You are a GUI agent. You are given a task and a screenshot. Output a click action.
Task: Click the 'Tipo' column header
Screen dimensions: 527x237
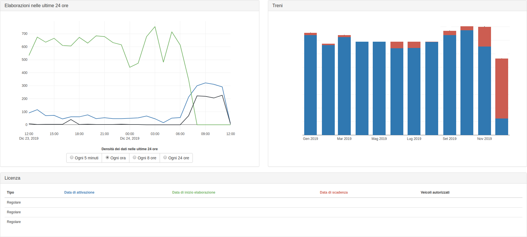[x=11, y=192]
